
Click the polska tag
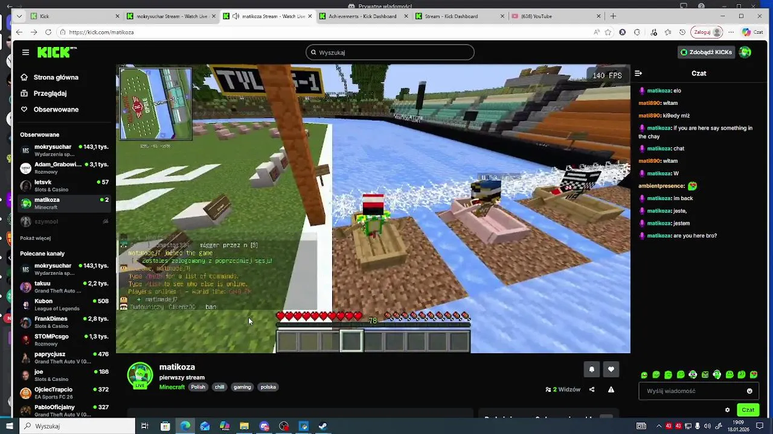268,387
